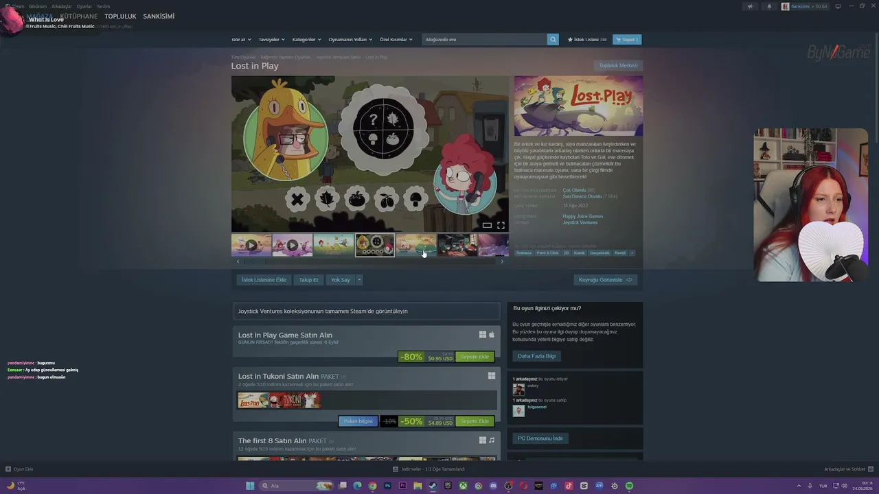Image resolution: width=879 pixels, height=494 pixels.
Task: Open the Point & Click tag
Action: pos(547,253)
